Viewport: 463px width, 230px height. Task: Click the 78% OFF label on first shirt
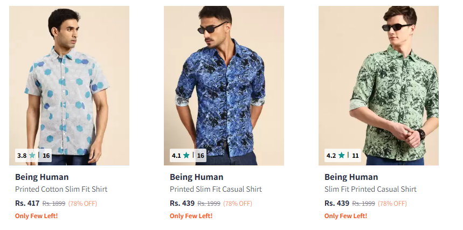82,204
